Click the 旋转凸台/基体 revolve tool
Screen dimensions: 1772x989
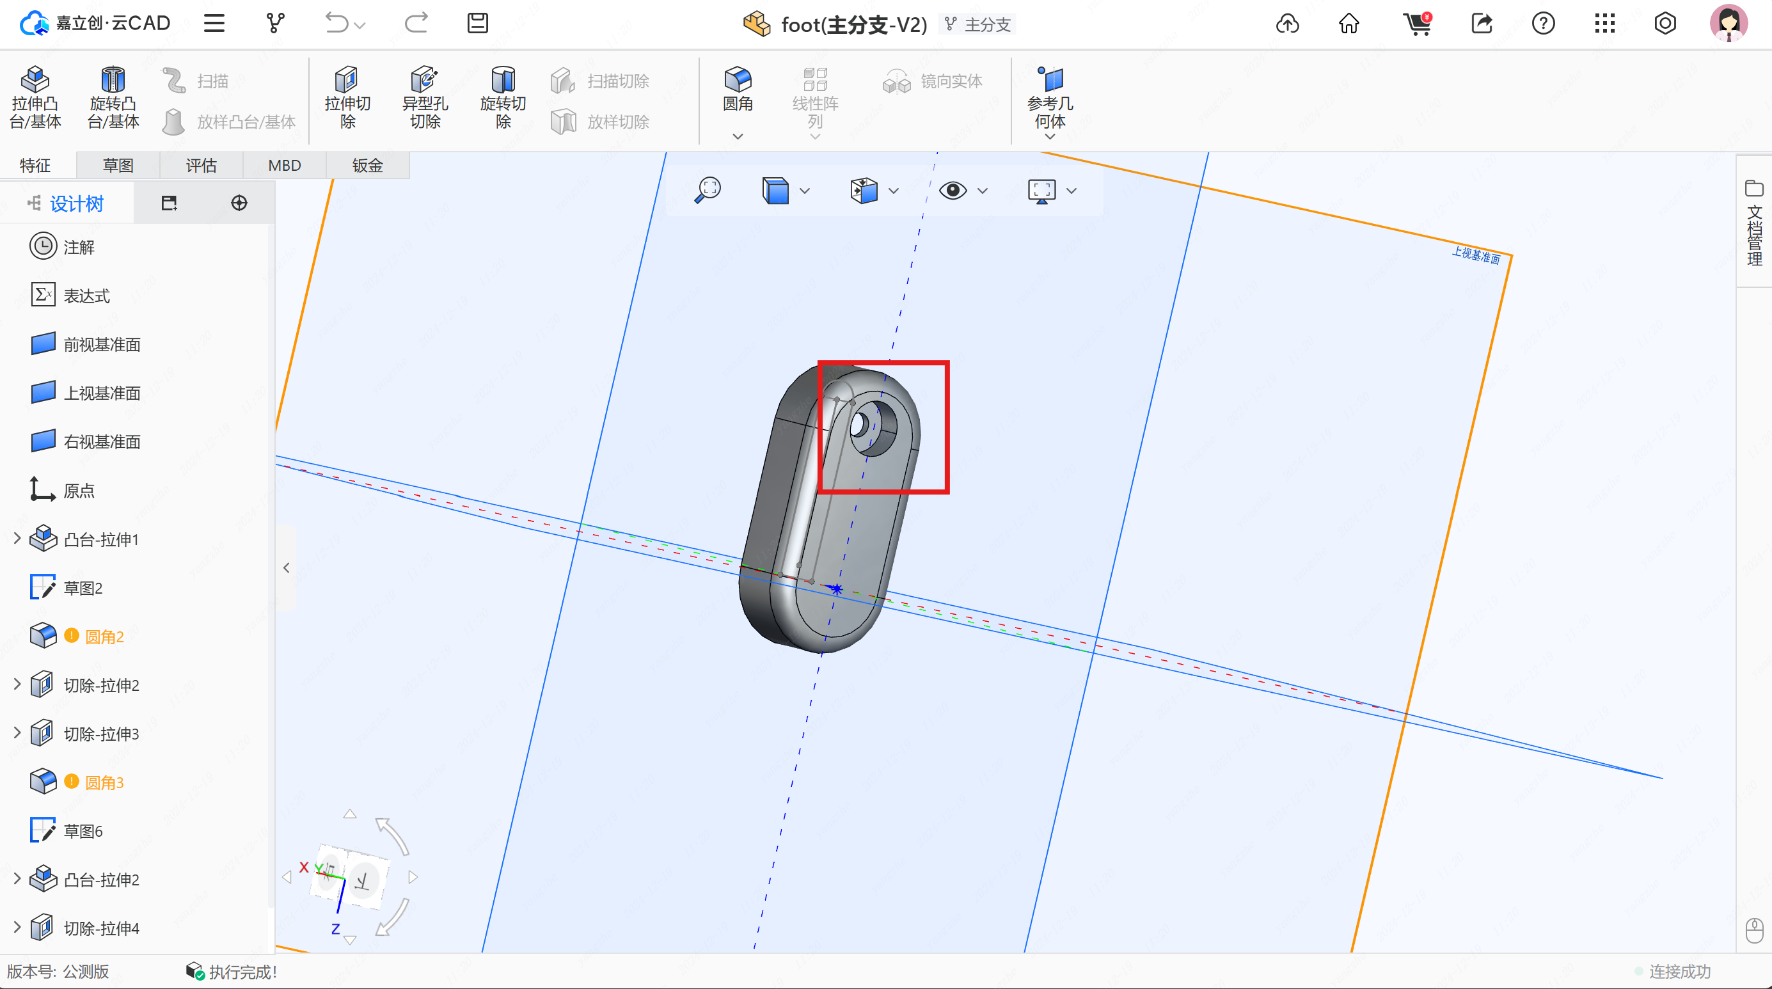[x=113, y=98]
